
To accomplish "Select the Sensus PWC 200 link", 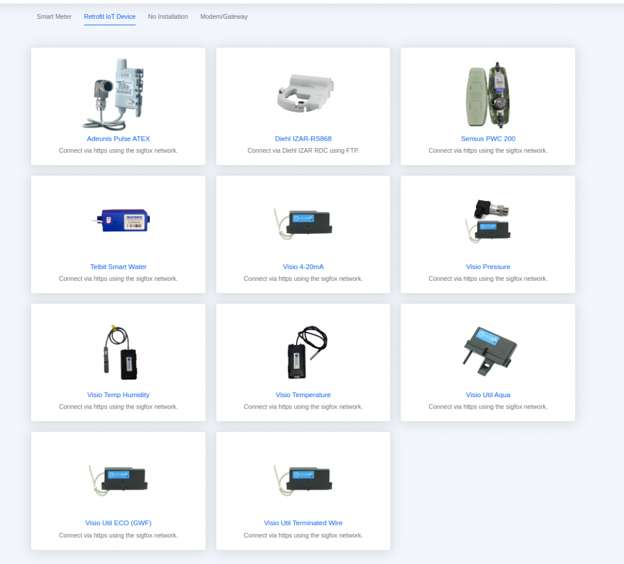I will pos(487,138).
